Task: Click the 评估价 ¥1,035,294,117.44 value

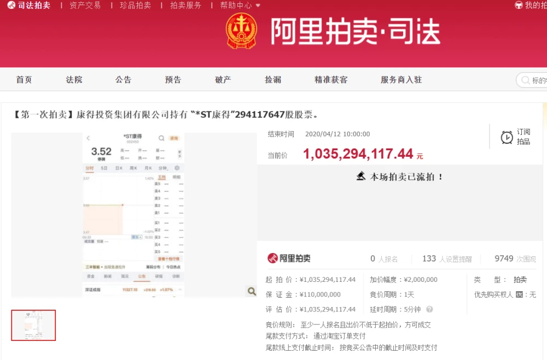Action: click(328, 309)
